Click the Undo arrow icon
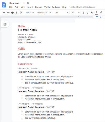Screen dimensions: 105x122 (4, 13)
